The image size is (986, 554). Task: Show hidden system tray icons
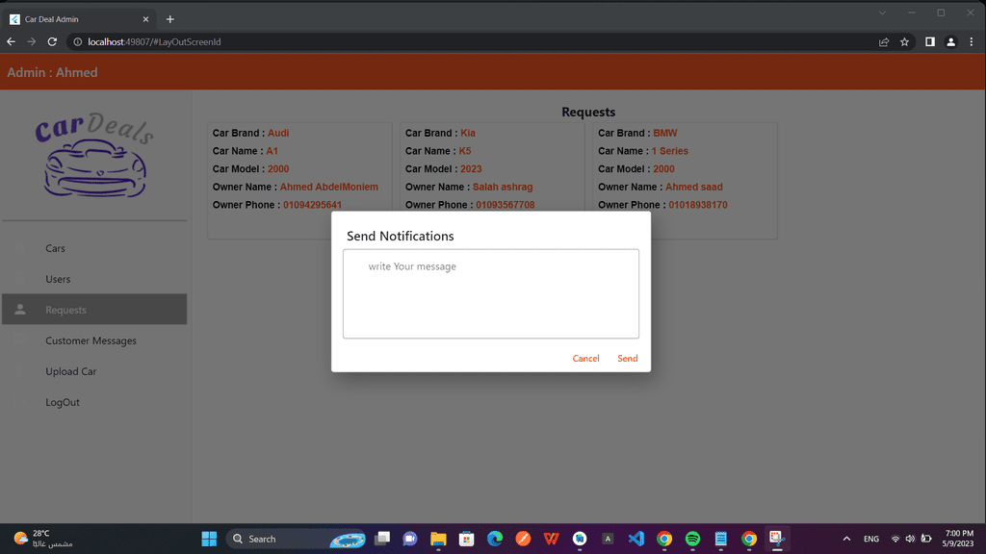point(846,539)
